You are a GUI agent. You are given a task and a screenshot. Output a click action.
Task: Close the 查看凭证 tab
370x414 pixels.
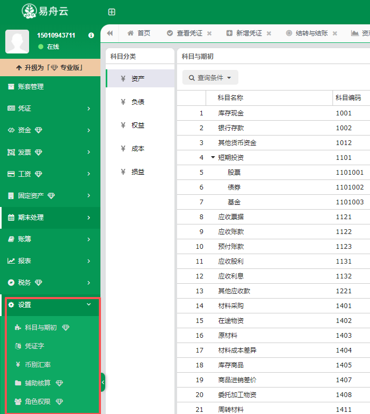(209, 33)
